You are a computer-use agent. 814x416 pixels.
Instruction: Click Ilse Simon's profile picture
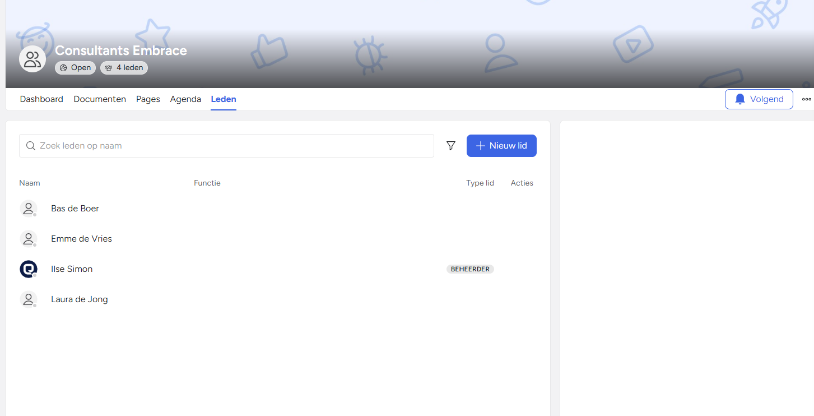tap(28, 269)
